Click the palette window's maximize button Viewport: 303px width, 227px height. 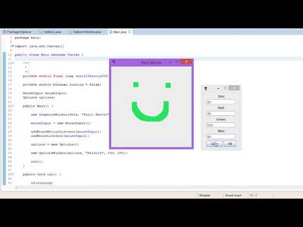(225, 88)
